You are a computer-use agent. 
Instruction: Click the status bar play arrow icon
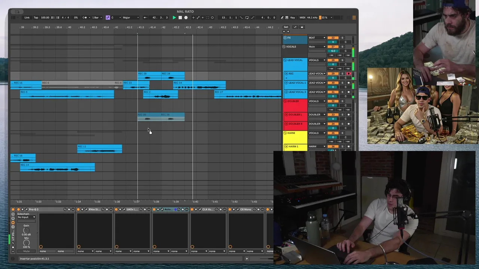click(x=247, y=259)
